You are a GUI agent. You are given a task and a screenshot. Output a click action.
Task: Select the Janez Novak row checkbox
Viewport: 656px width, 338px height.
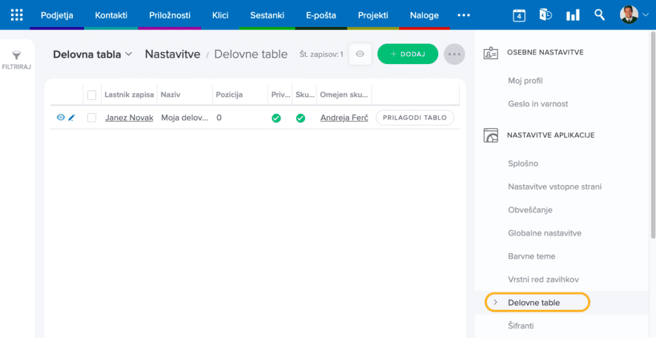coord(92,118)
